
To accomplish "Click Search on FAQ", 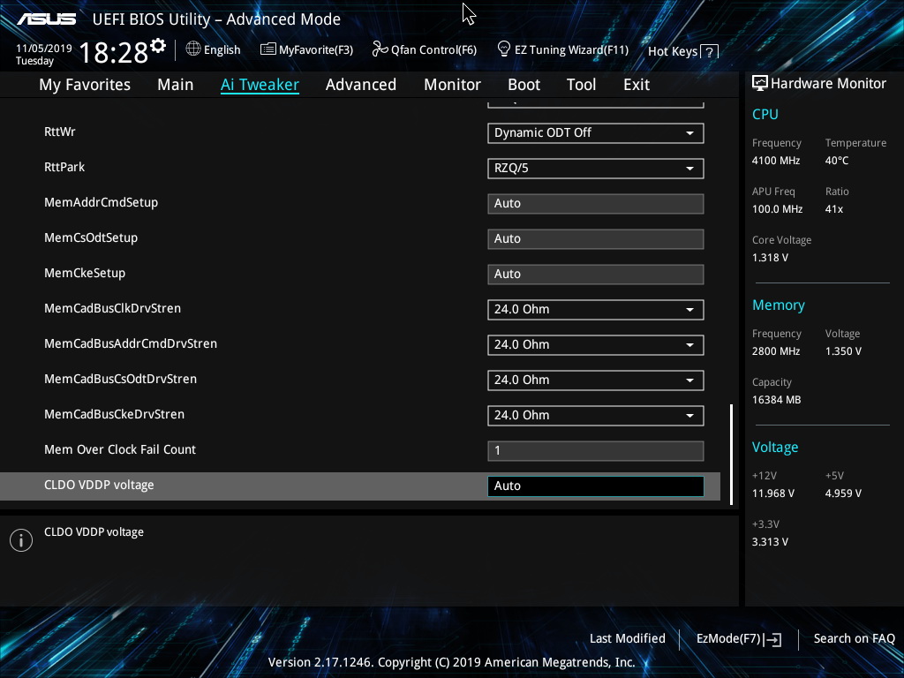I will coord(855,638).
